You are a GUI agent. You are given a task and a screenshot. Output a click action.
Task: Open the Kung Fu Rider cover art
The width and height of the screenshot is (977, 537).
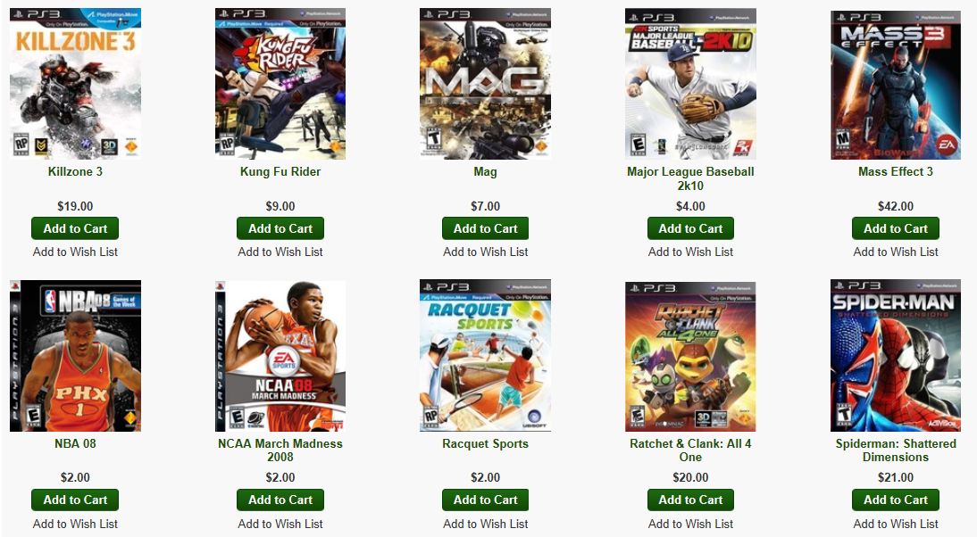(x=280, y=84)
